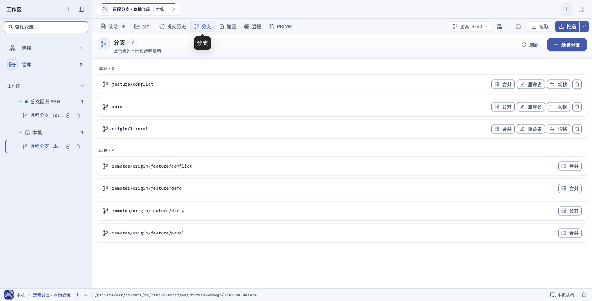This screenshot has height=301, width=592.
Task: Open the 储藏 tab
Action: click(x=227, y=27)
